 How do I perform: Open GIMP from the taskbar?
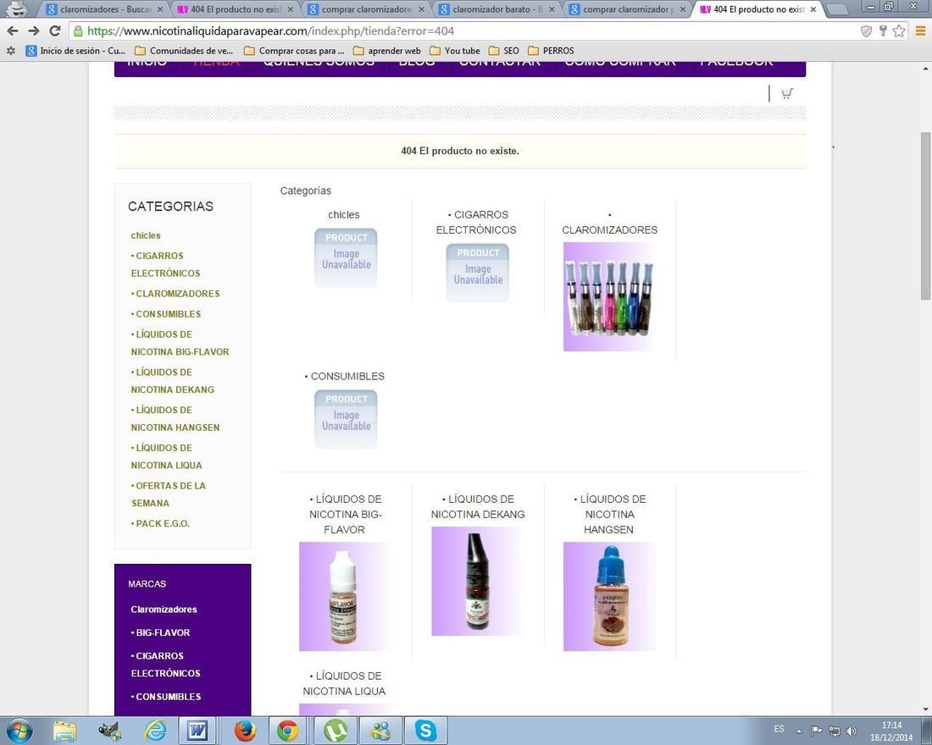(x=110, y=731)
